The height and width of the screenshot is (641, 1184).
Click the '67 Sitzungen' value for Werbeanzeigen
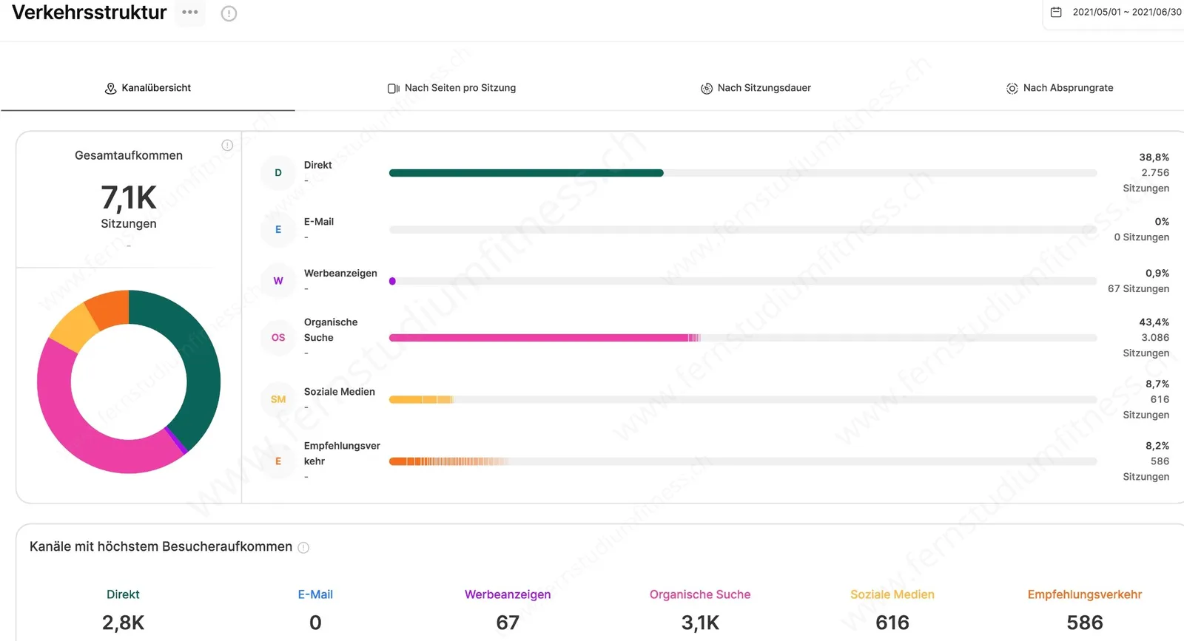tap(1139, 289)
